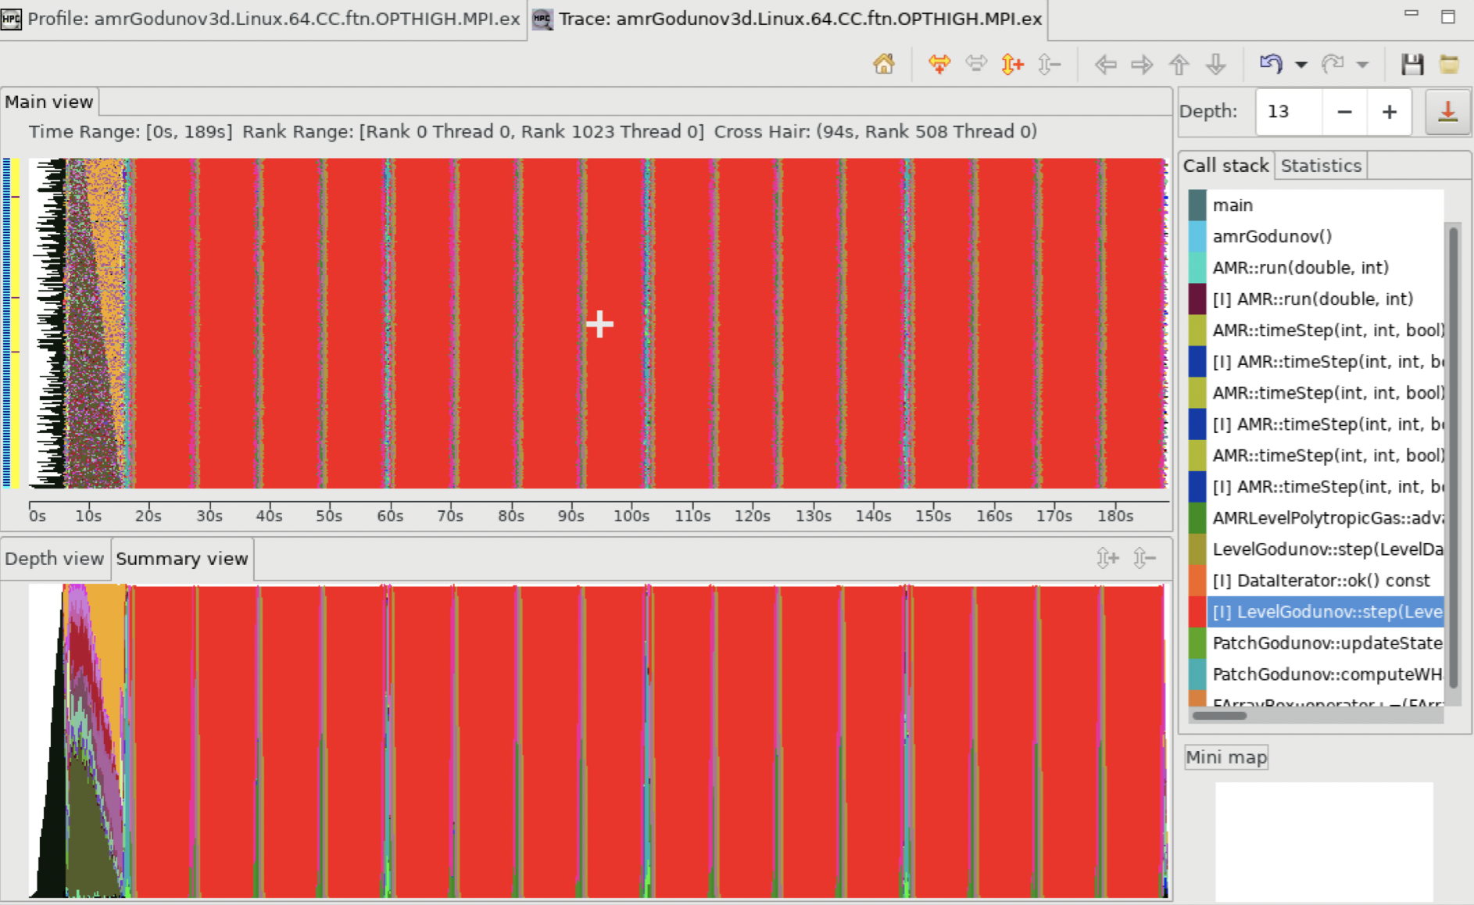This screenshot has width=1474, height=905.
Task: Click the undo action icon
Action: click(1272, 65)
